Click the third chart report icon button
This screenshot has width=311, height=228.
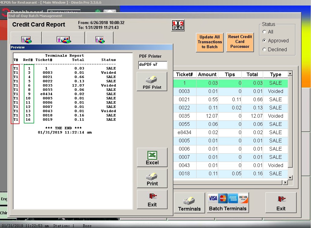(100, 38)
